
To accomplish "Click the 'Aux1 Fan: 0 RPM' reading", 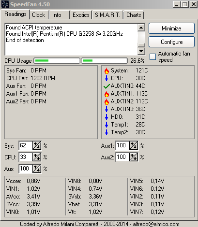I will (26, 94).
